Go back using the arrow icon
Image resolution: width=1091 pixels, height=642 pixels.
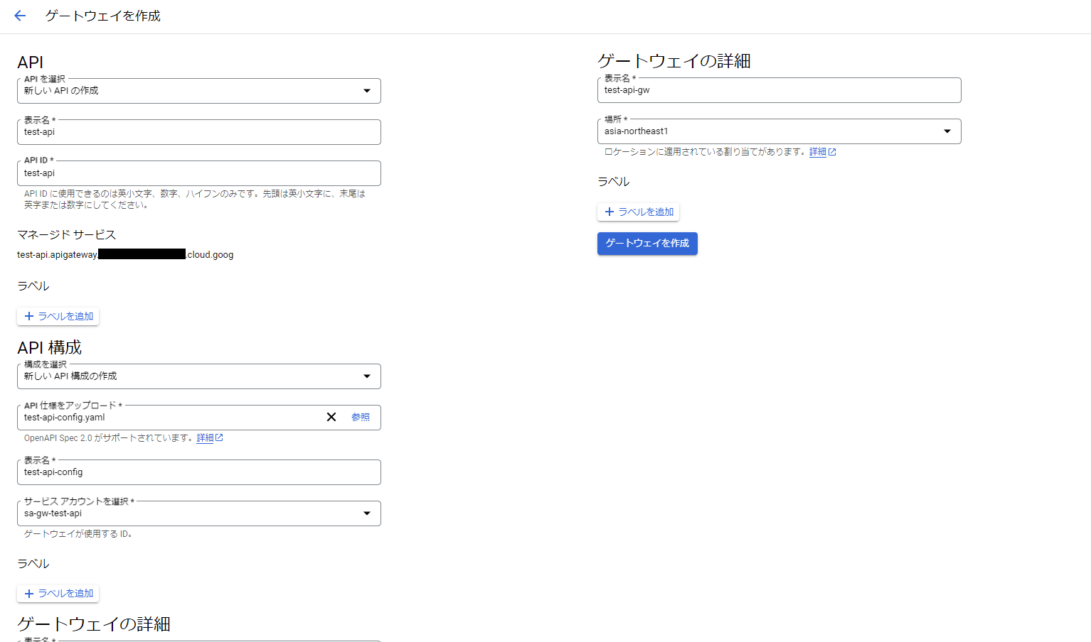pos(20,16)
